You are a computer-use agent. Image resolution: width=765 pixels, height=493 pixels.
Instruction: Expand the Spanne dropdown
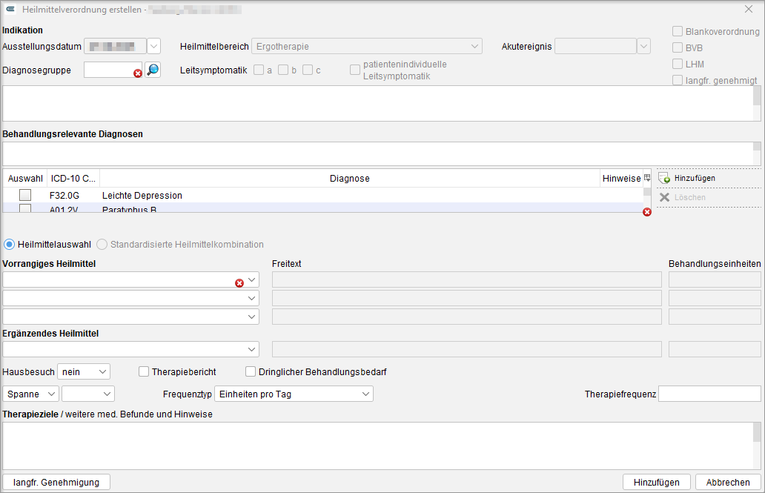(30, 394)
